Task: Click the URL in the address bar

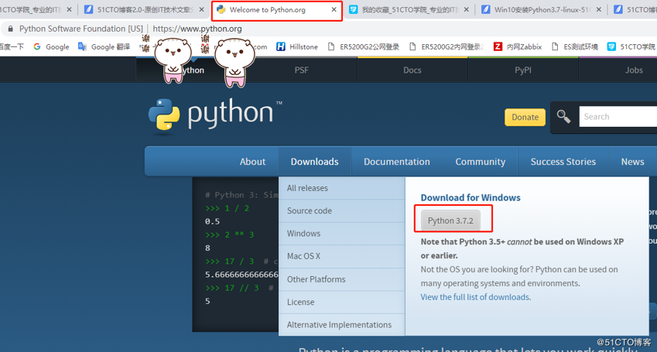Action: 197,29
